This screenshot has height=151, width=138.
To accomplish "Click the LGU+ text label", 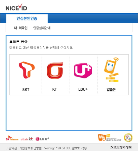I will [83, 89].
